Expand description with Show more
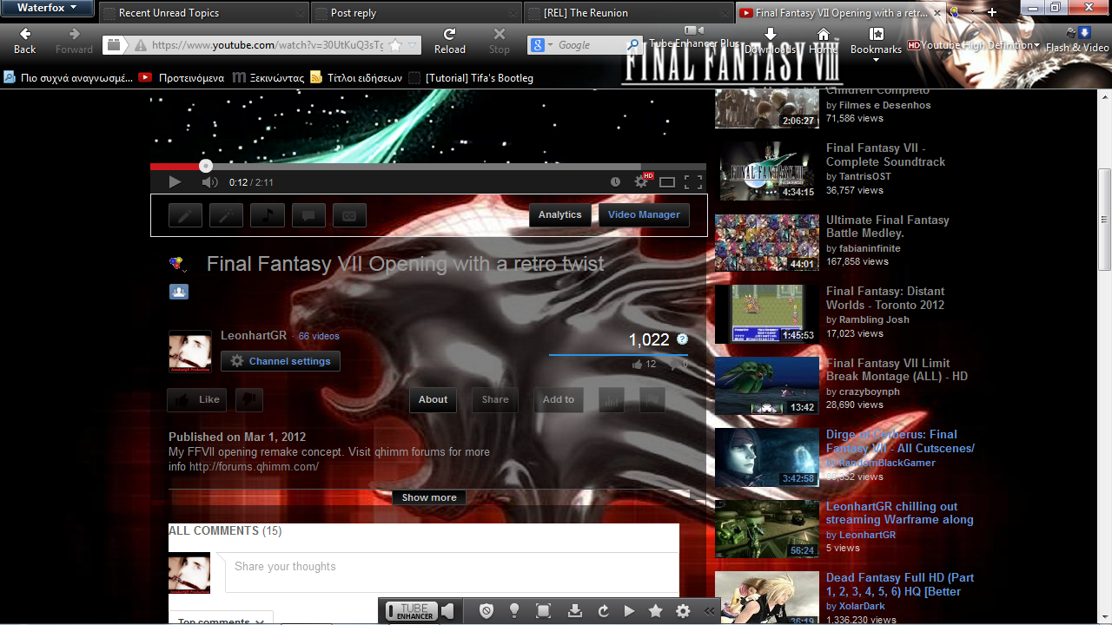Screen dimensions: 1112x625 [429, 497]
